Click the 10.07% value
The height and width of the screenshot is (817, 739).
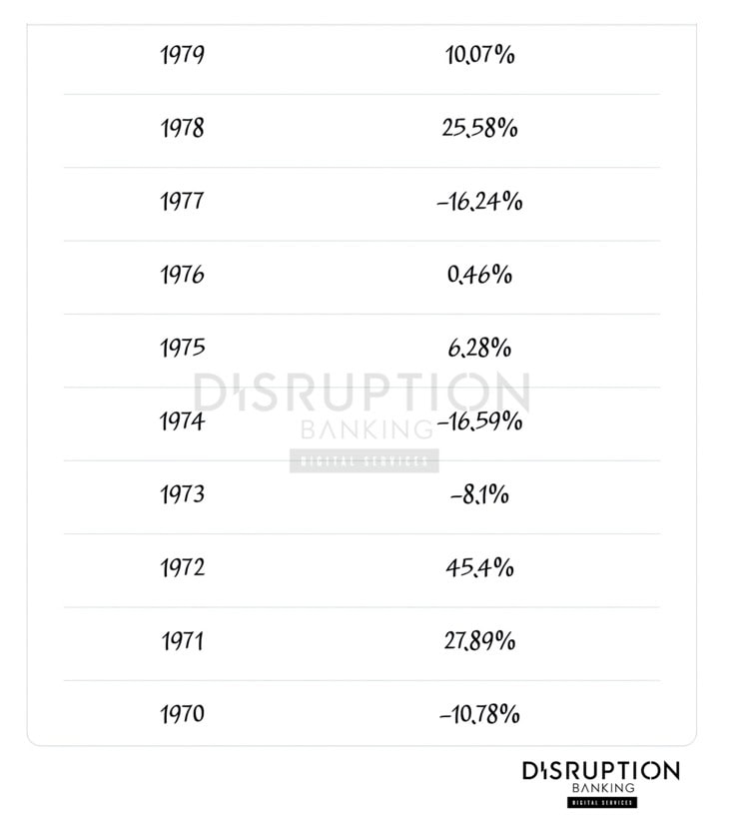479,55
